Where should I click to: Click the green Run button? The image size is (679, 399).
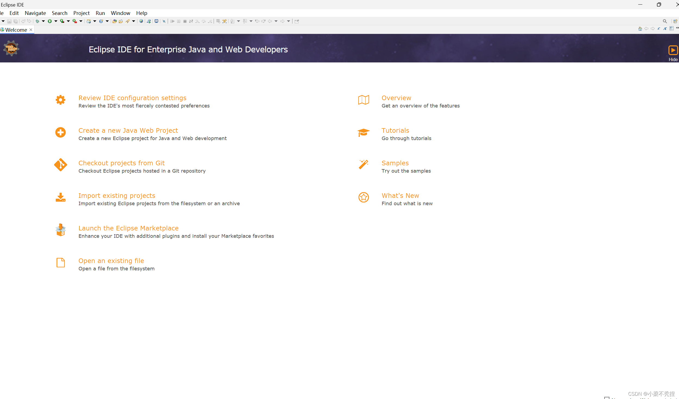50,21
